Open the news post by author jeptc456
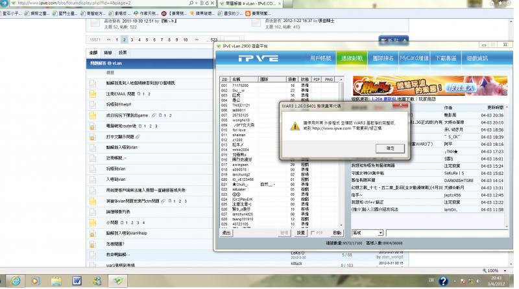Screen dimensions: 519x289 428,195
